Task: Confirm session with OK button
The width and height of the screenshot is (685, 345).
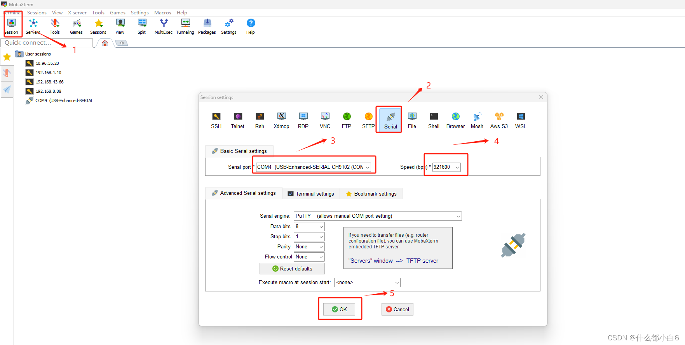Action: pos(339,309)
